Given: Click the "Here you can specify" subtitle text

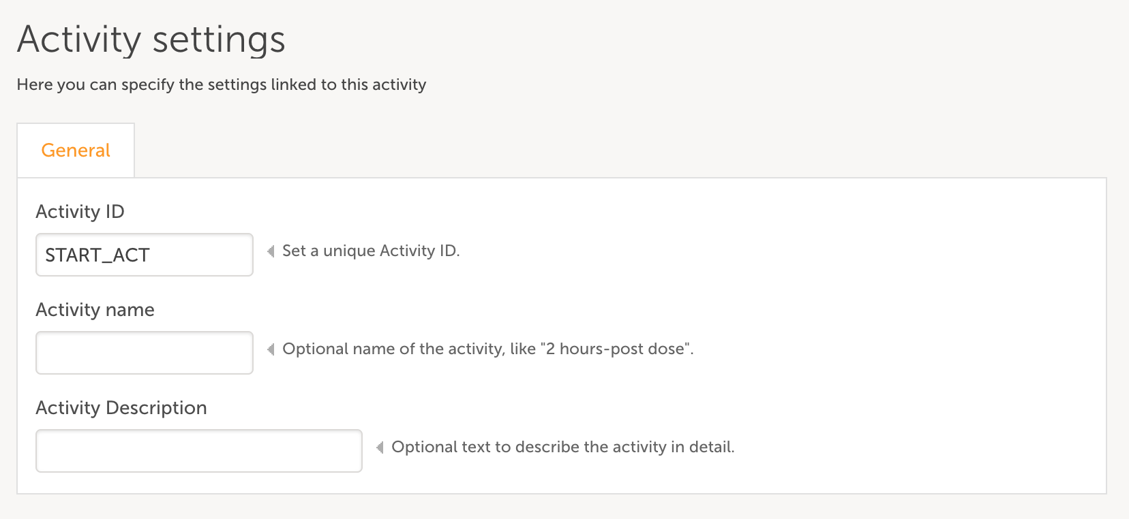Looking at the screenshot, I should (x=221, y=84).
